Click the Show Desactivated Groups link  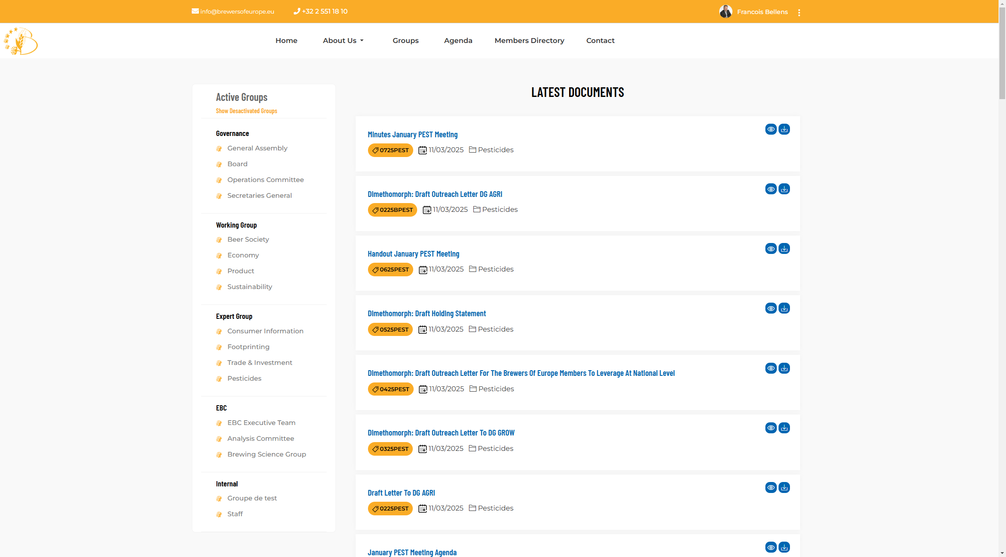pos(246,111)
